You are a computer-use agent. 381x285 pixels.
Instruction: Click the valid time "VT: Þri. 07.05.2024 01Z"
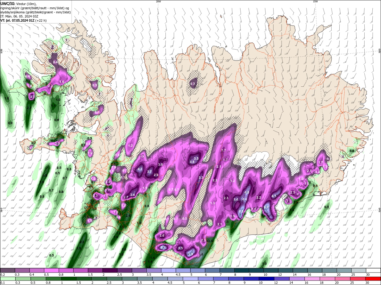click(x=17, y=20)
